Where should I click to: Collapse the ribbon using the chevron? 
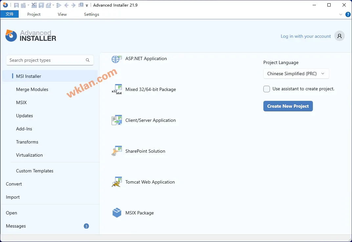pos(341,14)
